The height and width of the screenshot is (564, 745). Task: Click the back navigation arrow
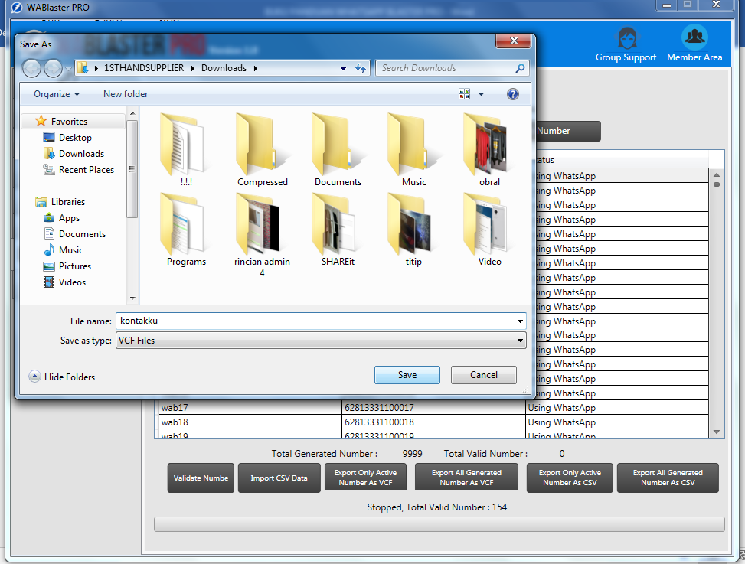[32, 68]
